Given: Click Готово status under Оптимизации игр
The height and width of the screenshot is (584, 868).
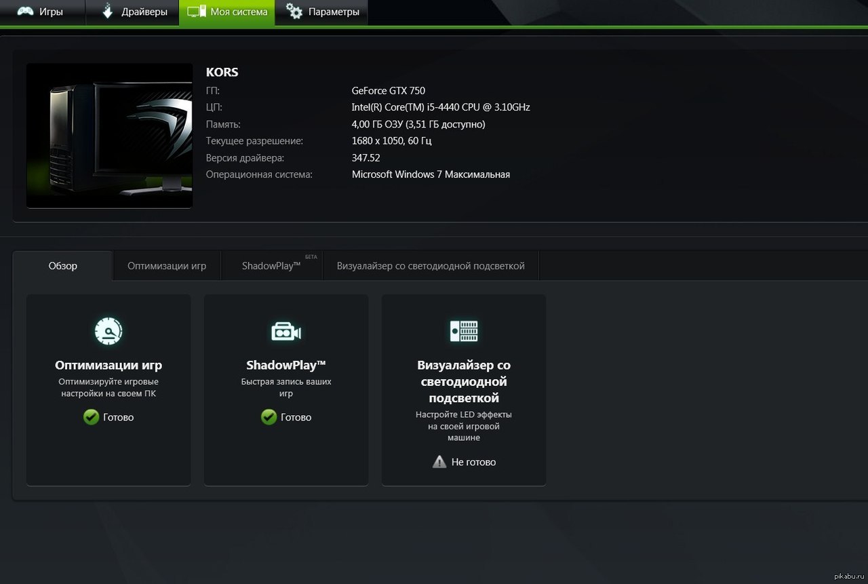Looking at the screenshot, I should [118, 417].
